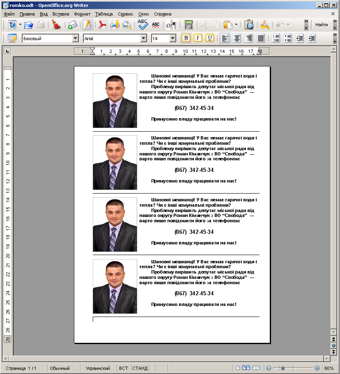This screenshot has height=374, width=340.
Task: Toggle Italic formatting button
Action: (x=198, y=39)
